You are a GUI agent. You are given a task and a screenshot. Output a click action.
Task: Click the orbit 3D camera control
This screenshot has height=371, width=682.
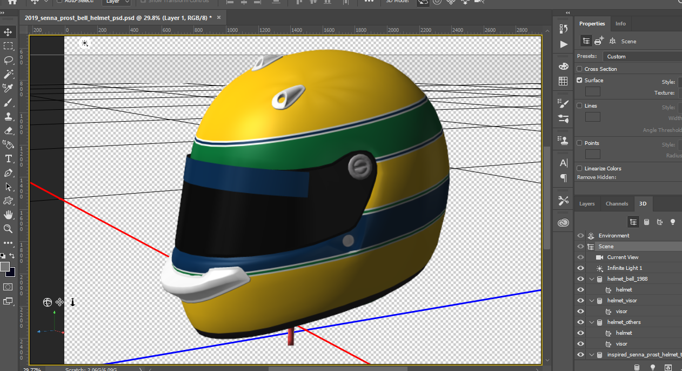click(48, 302)
